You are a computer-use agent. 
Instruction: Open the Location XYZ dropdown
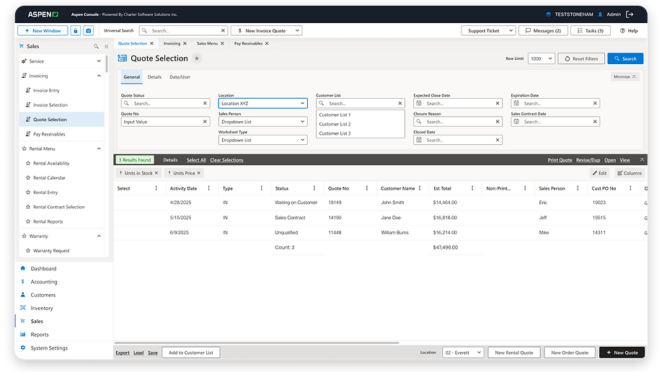(262, 103)
